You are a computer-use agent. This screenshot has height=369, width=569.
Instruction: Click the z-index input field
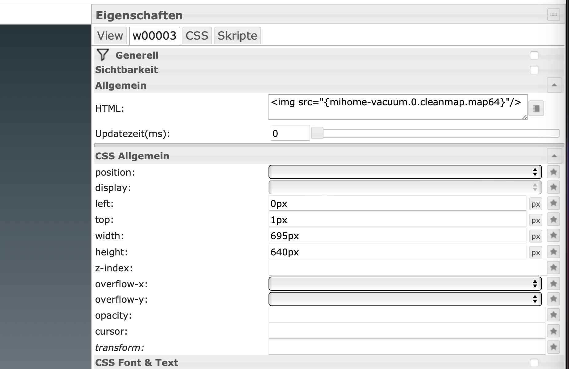pos(408,268)
